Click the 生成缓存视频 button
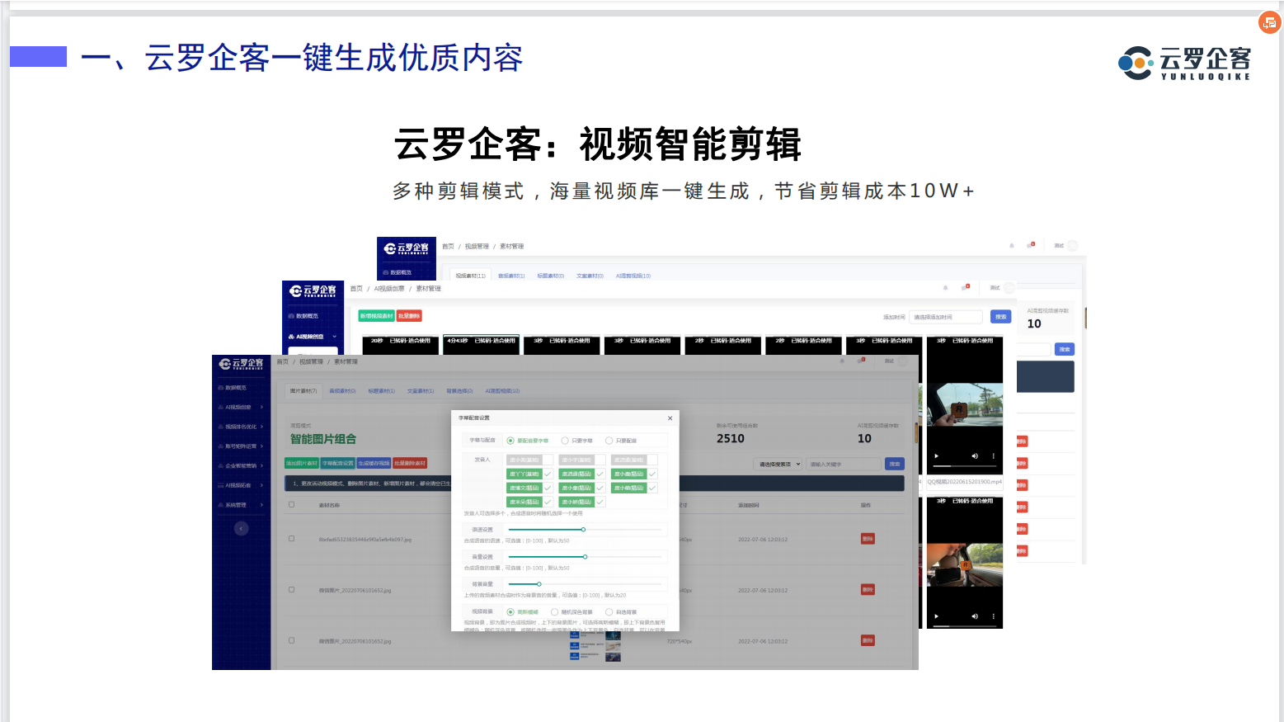 pos(374,464)
